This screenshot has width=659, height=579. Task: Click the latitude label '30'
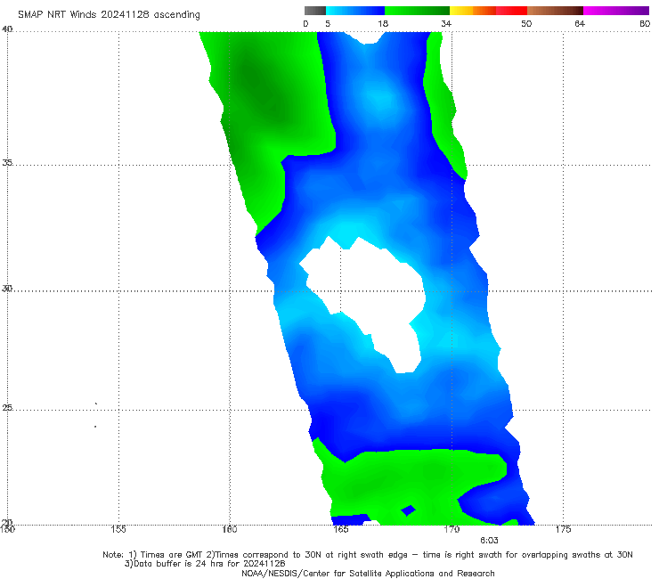tap(7, 289)
